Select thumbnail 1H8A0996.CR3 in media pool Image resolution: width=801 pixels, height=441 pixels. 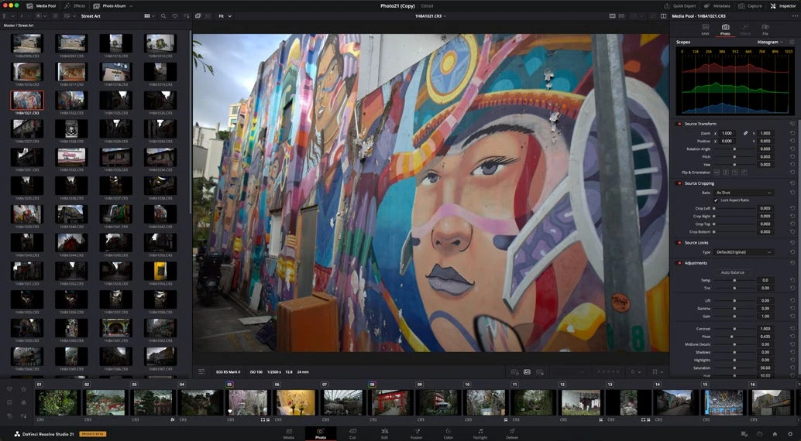click(x=27, y=46)
